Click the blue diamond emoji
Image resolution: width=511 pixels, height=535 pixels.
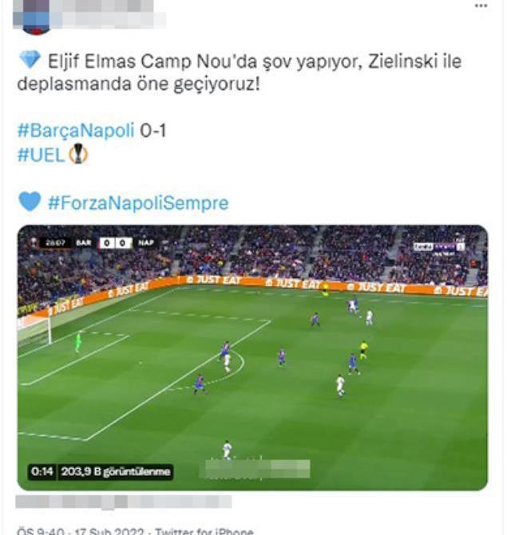pos(30,60)
